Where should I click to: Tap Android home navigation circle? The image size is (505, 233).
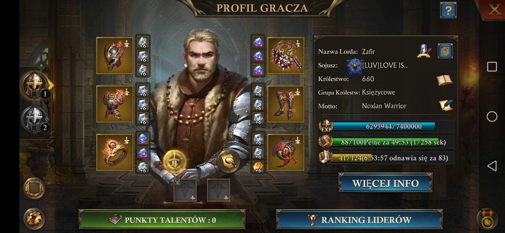click(492, 116)
